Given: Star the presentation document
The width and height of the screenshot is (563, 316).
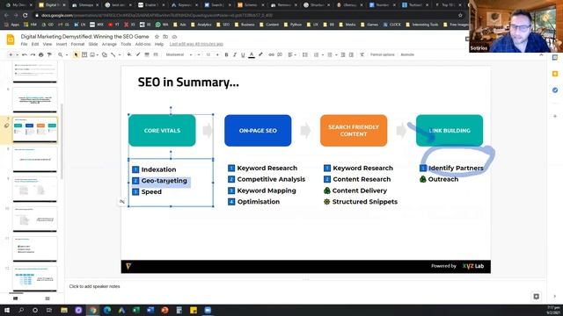Looking at the screenshot, I should tap(157, 37).
